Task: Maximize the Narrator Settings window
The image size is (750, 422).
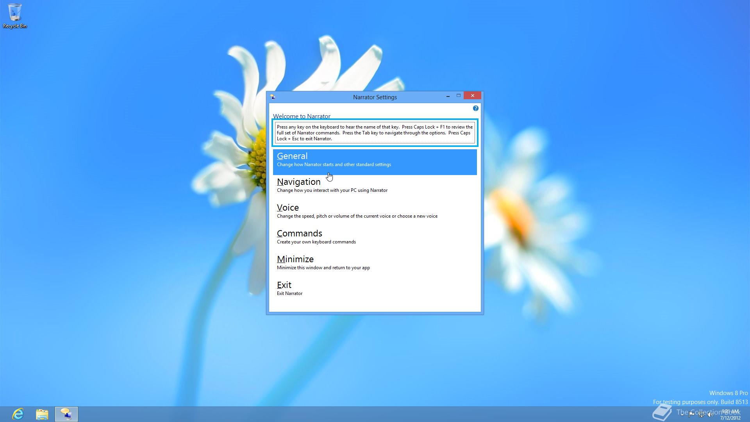Action: 459,96
